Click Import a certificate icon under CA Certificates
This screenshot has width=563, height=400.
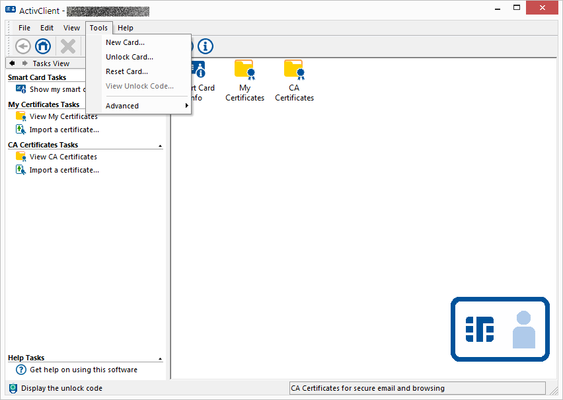point(21,170)
